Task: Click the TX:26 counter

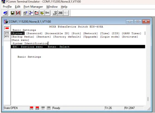Action: pos(108,108)
